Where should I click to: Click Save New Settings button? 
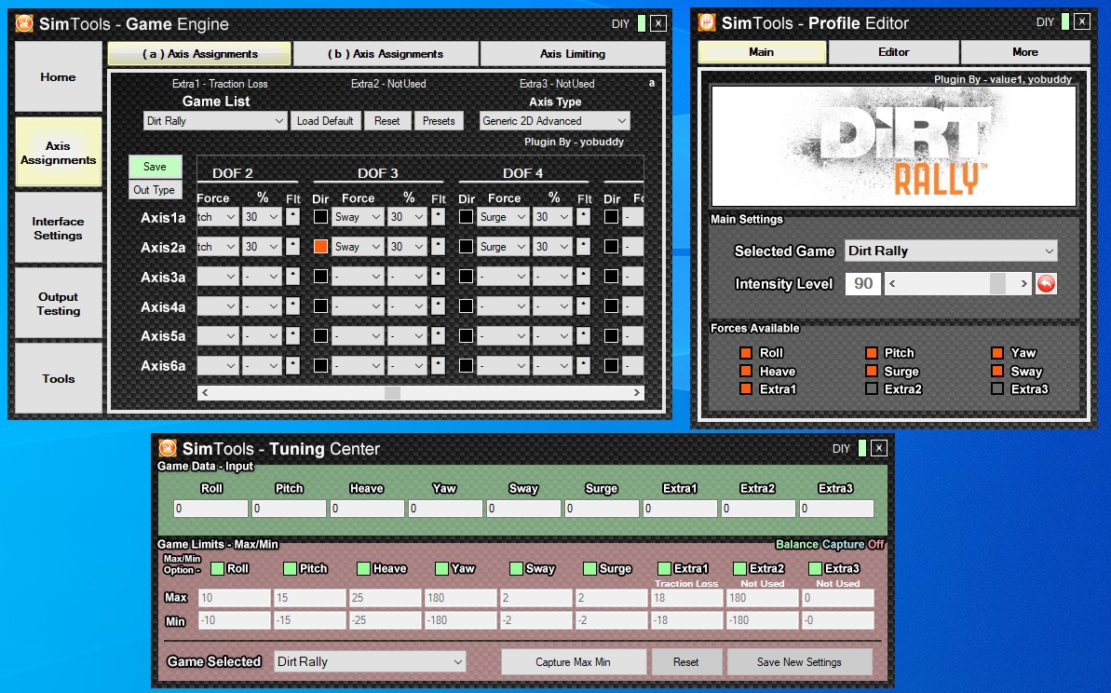pos(799,662)
